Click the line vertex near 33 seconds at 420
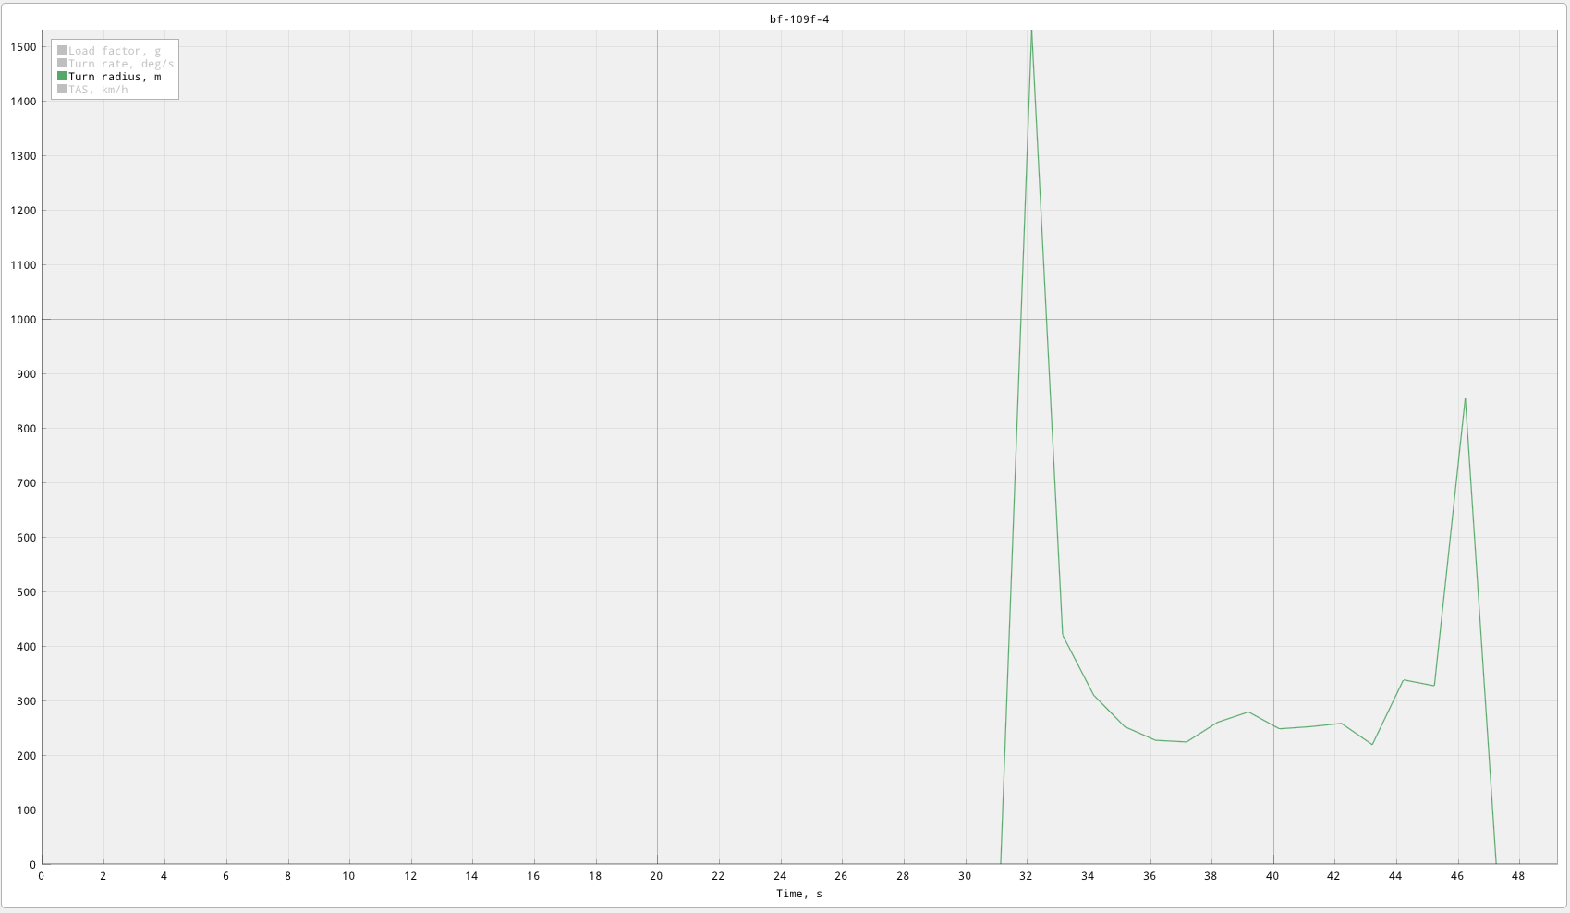Viewport: 1570px width, 913px height. pyautogui.click(x=1063, y=635)
